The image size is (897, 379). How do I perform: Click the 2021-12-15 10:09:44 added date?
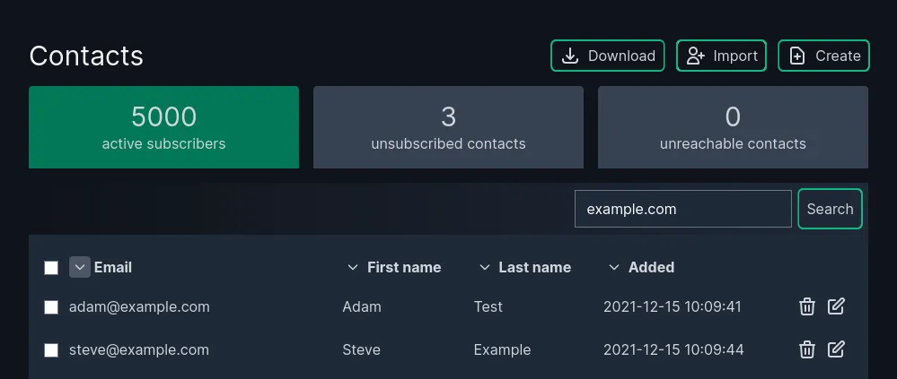(x=673, y=350)
